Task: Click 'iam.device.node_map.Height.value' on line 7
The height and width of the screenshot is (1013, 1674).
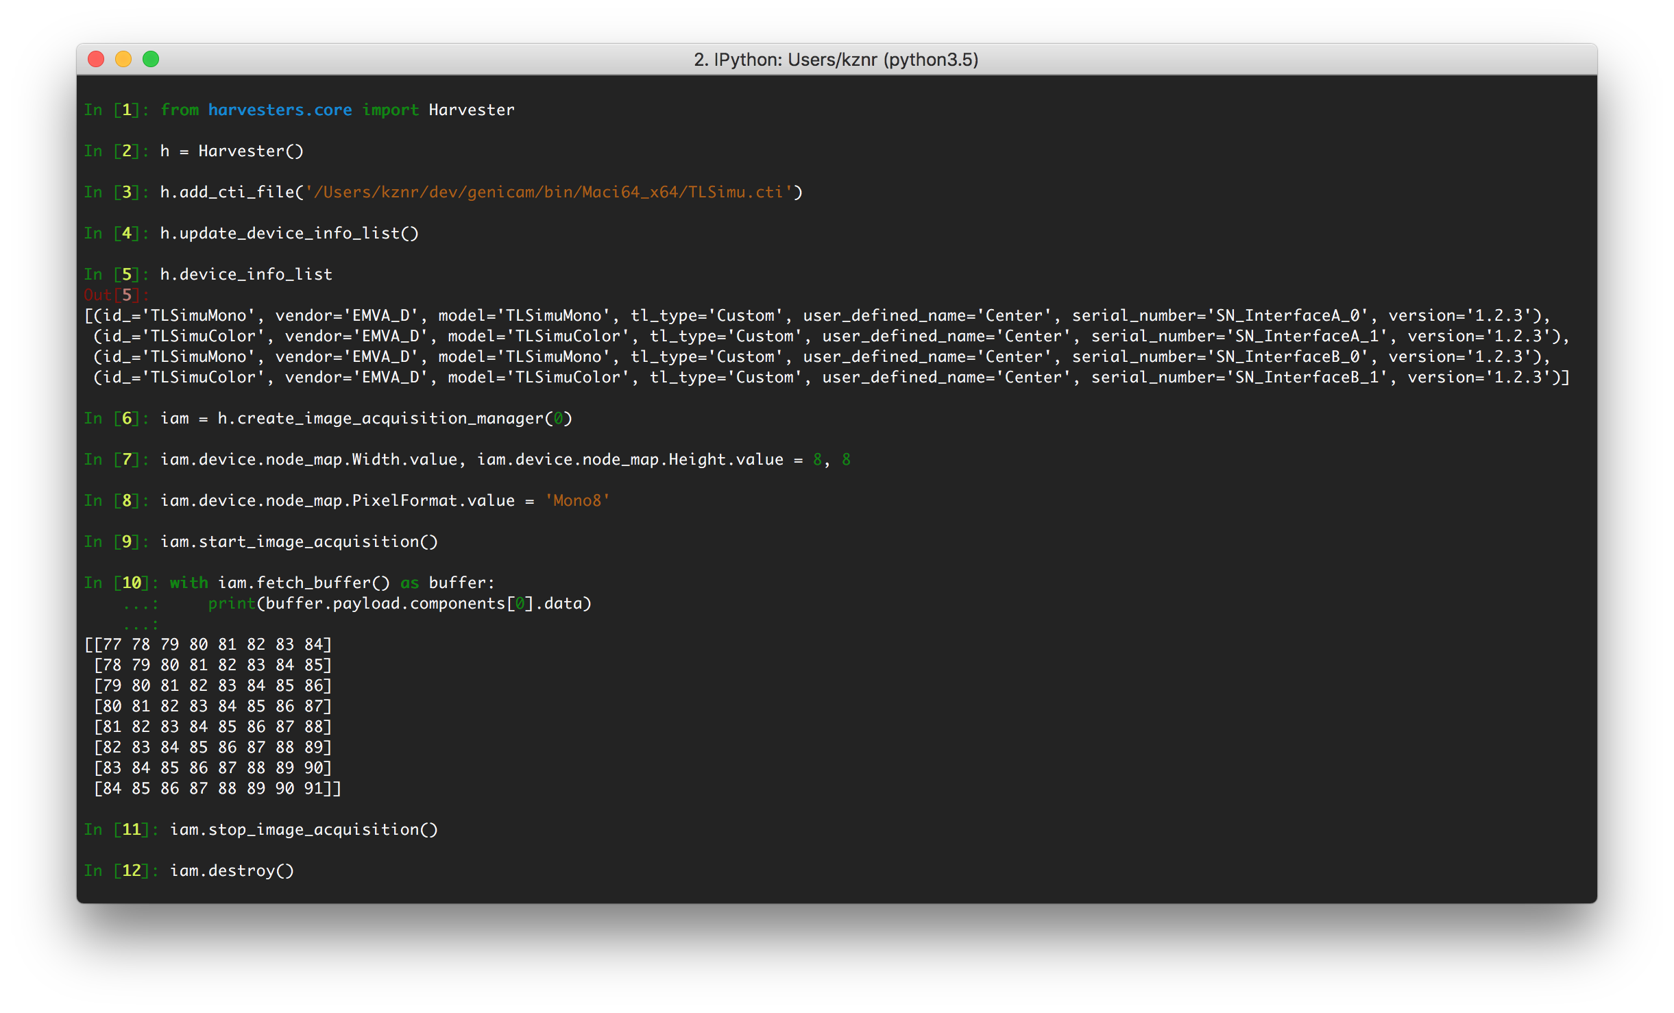Action: coord(630,459)
